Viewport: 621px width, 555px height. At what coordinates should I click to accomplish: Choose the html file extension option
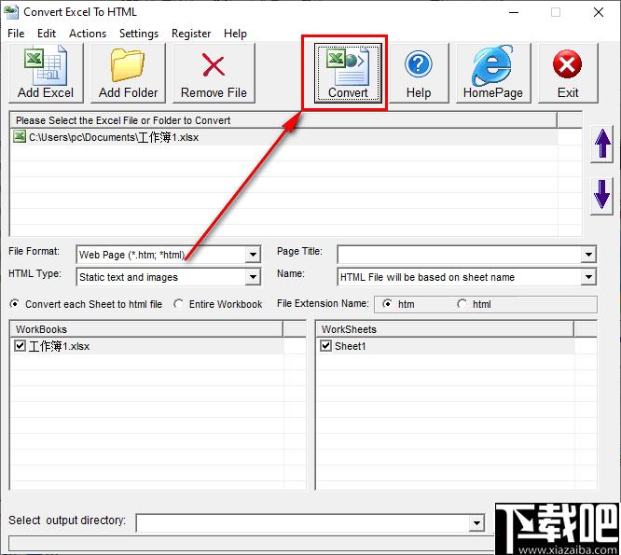(x=462, y=304)
